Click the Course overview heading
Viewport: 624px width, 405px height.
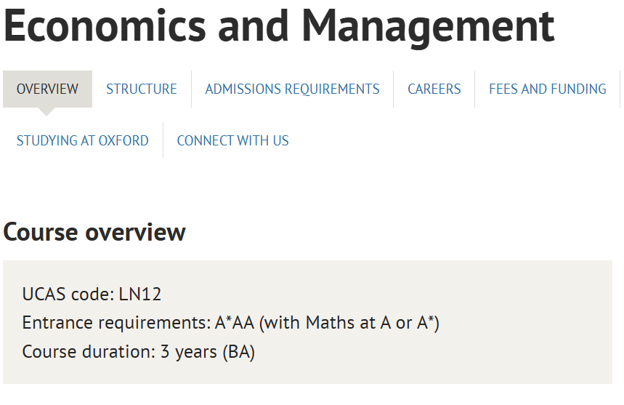tap(94, 233)
